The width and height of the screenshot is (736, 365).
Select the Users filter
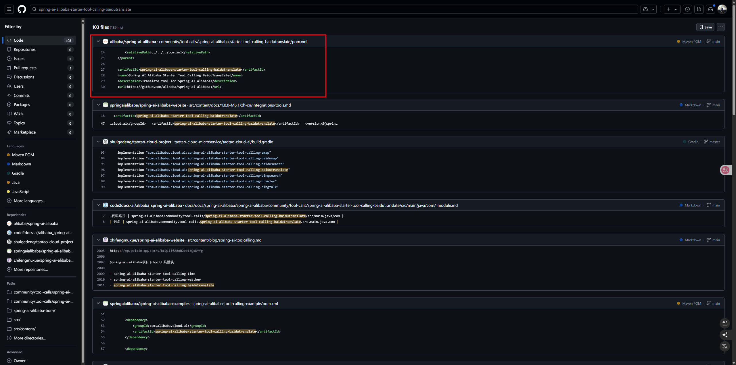coord(40,86)
